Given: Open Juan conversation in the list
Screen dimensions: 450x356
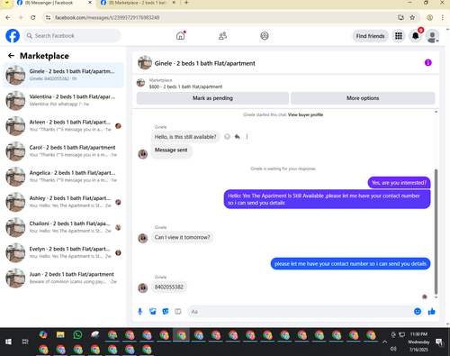Looking at the screenshot, I should [x=63, y=278].
